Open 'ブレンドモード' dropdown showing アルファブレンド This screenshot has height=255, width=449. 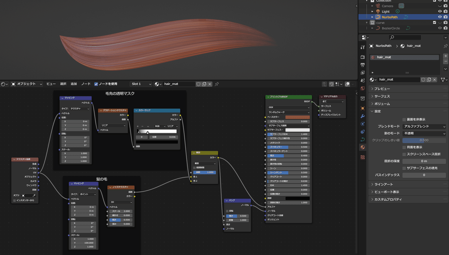pyautogui.click(x=424, y=127)
